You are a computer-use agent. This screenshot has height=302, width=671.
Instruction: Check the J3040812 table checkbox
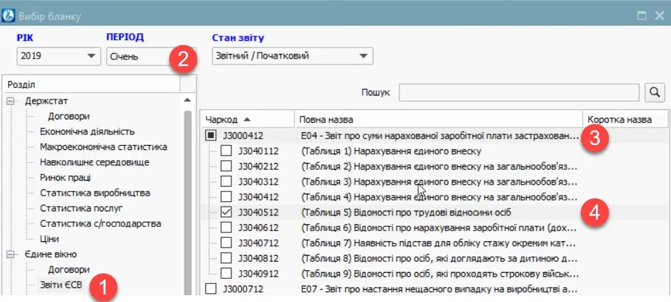coord(226,258)
